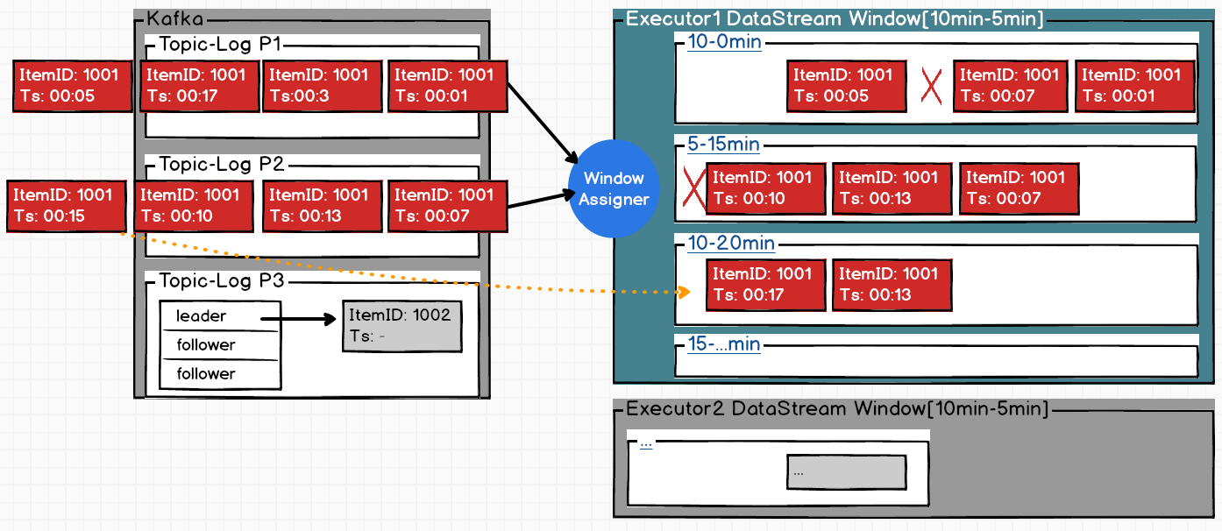Screen dimensions: 1222x531
Task: Click the blue Window Assigner circle
Action: pyautogui.click(x=614, y=189)
